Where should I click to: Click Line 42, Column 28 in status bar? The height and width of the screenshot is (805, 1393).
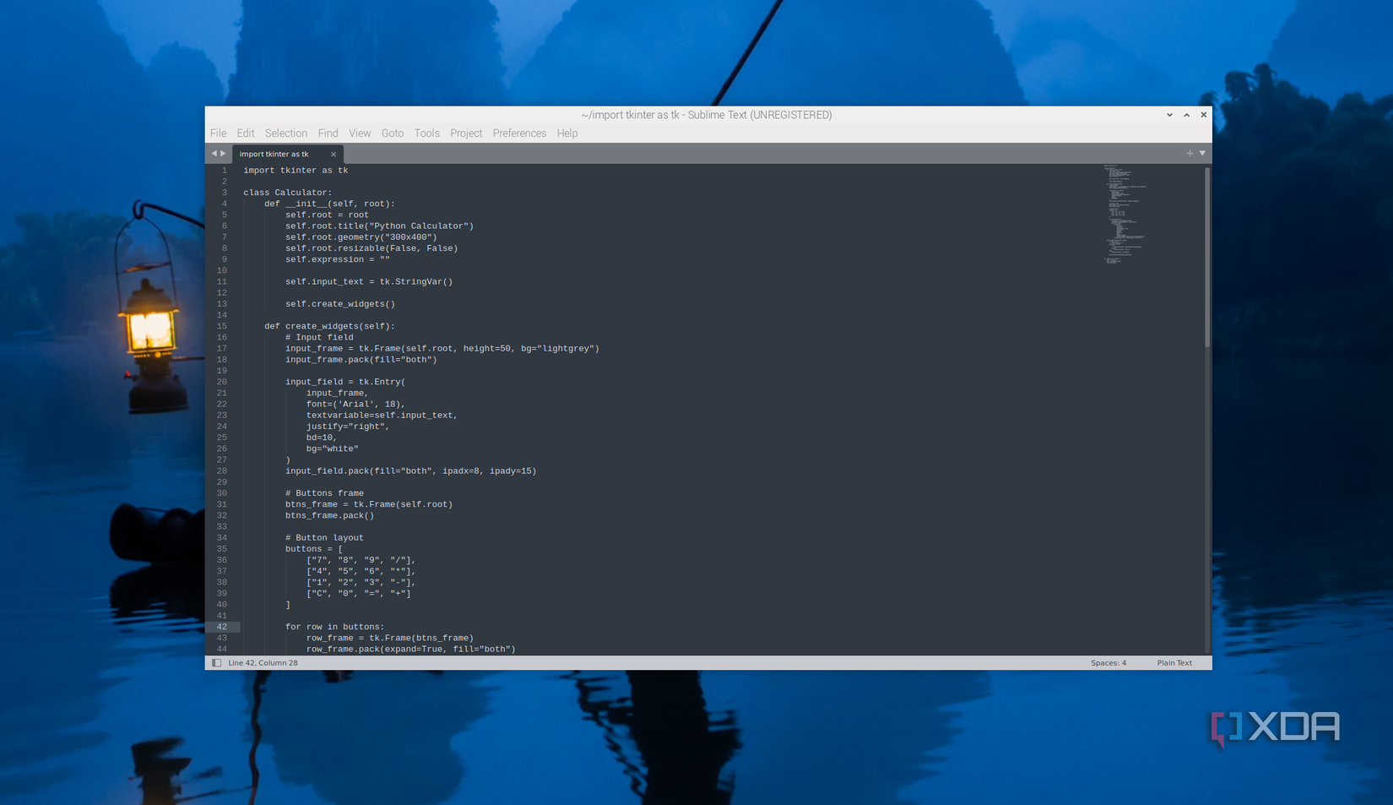263,663
